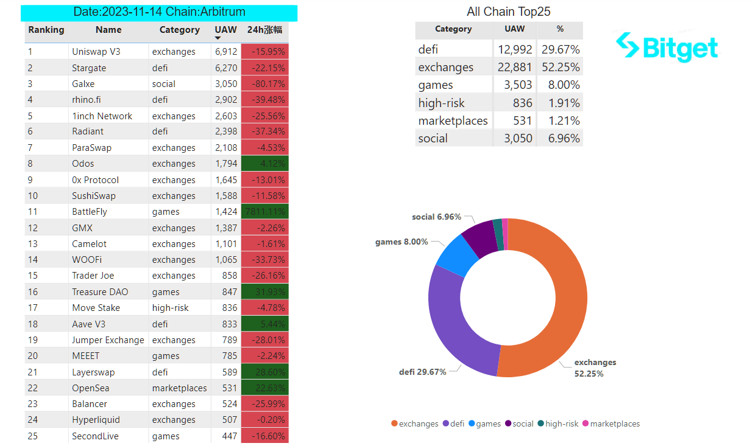Select the exchanges row in summary table
The height and width of the screenshot is (446, 750).
[499, 67]
